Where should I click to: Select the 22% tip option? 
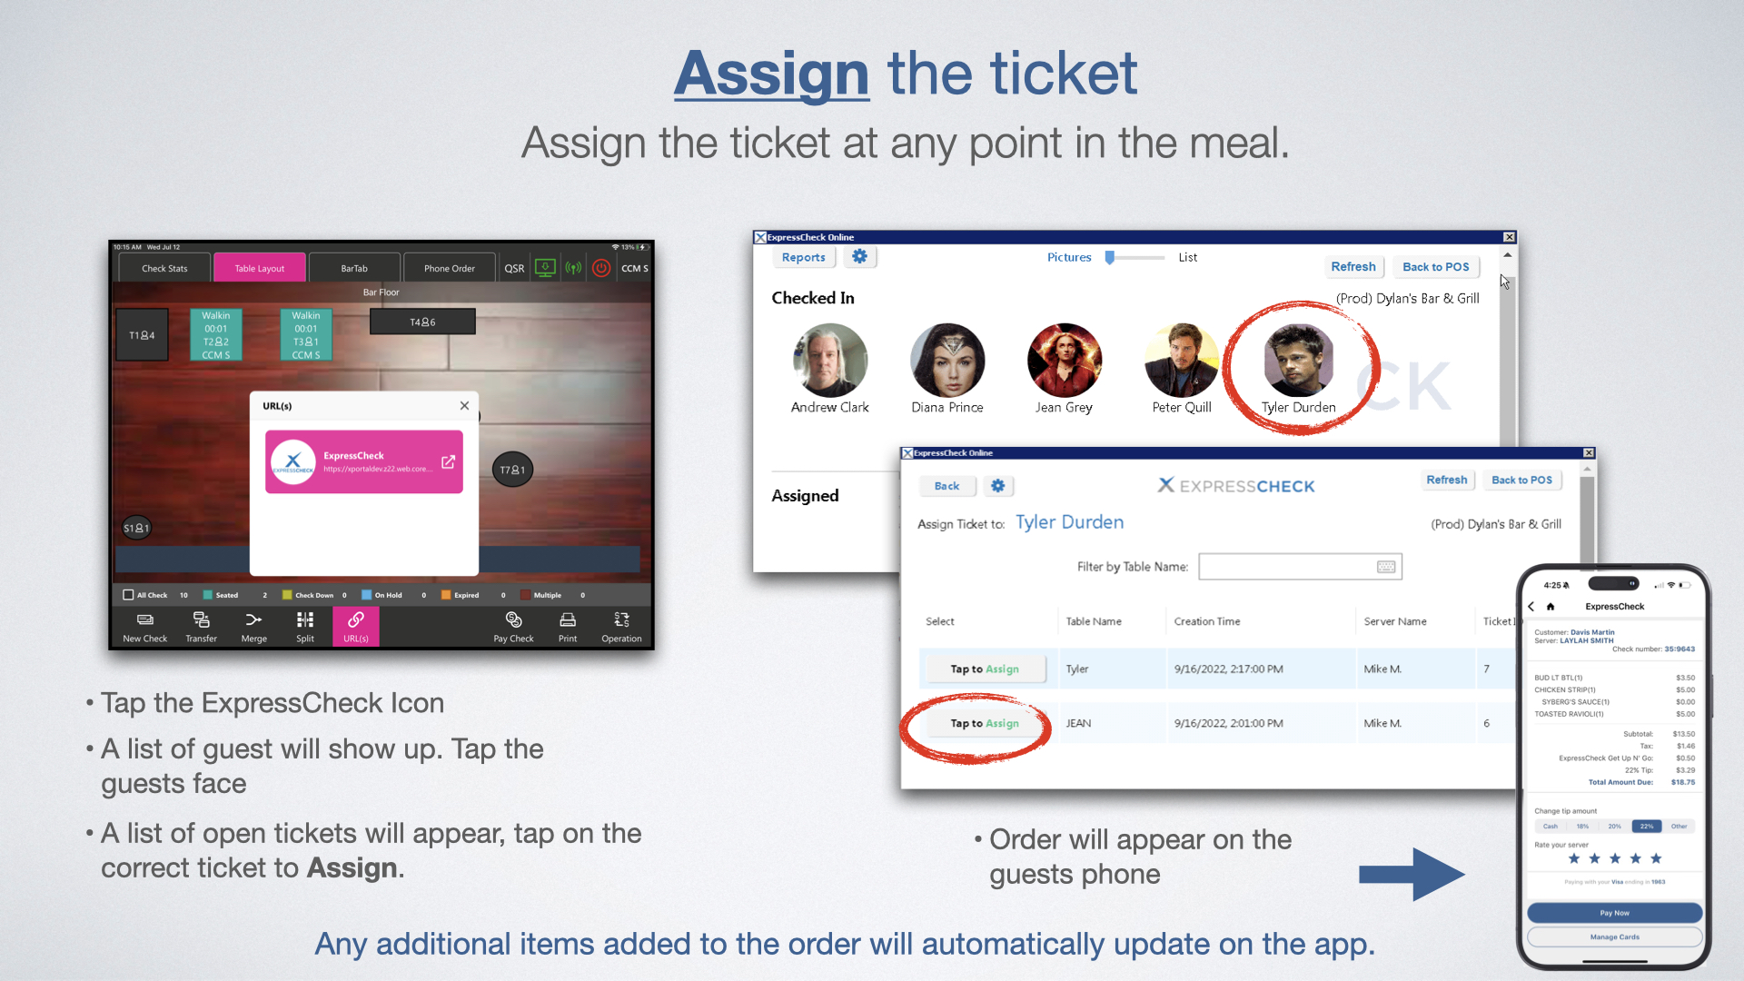pos(1647,827)
